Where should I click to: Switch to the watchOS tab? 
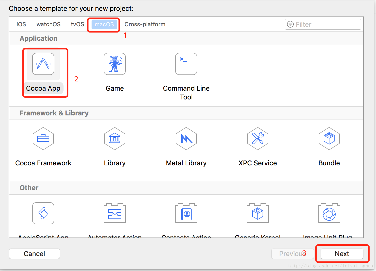(x=49, y=24)
